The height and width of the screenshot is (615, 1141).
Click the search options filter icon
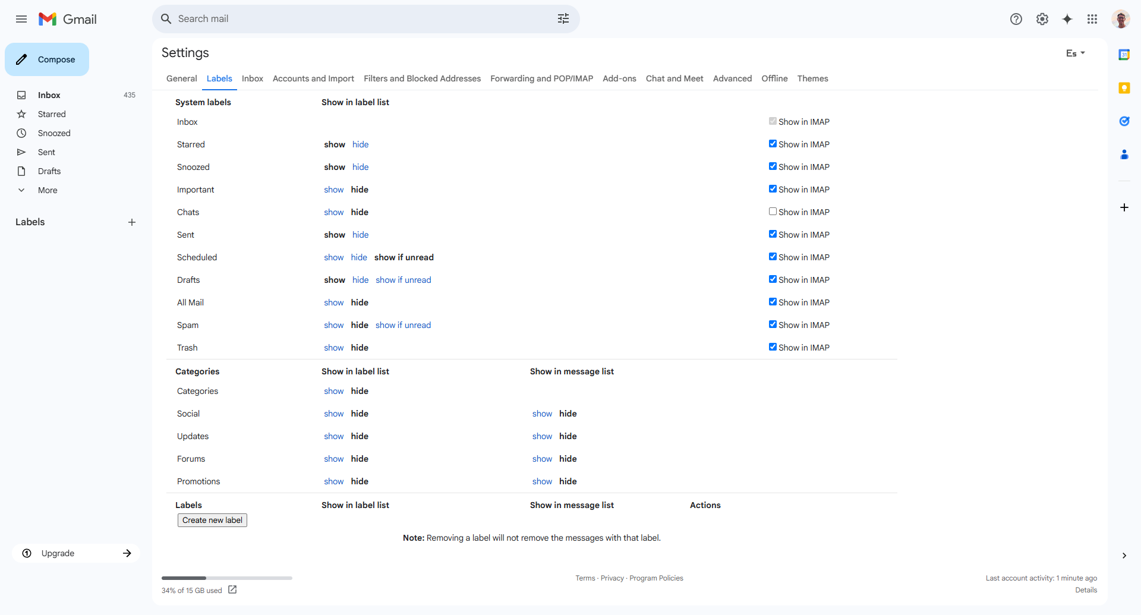[563, 19]
